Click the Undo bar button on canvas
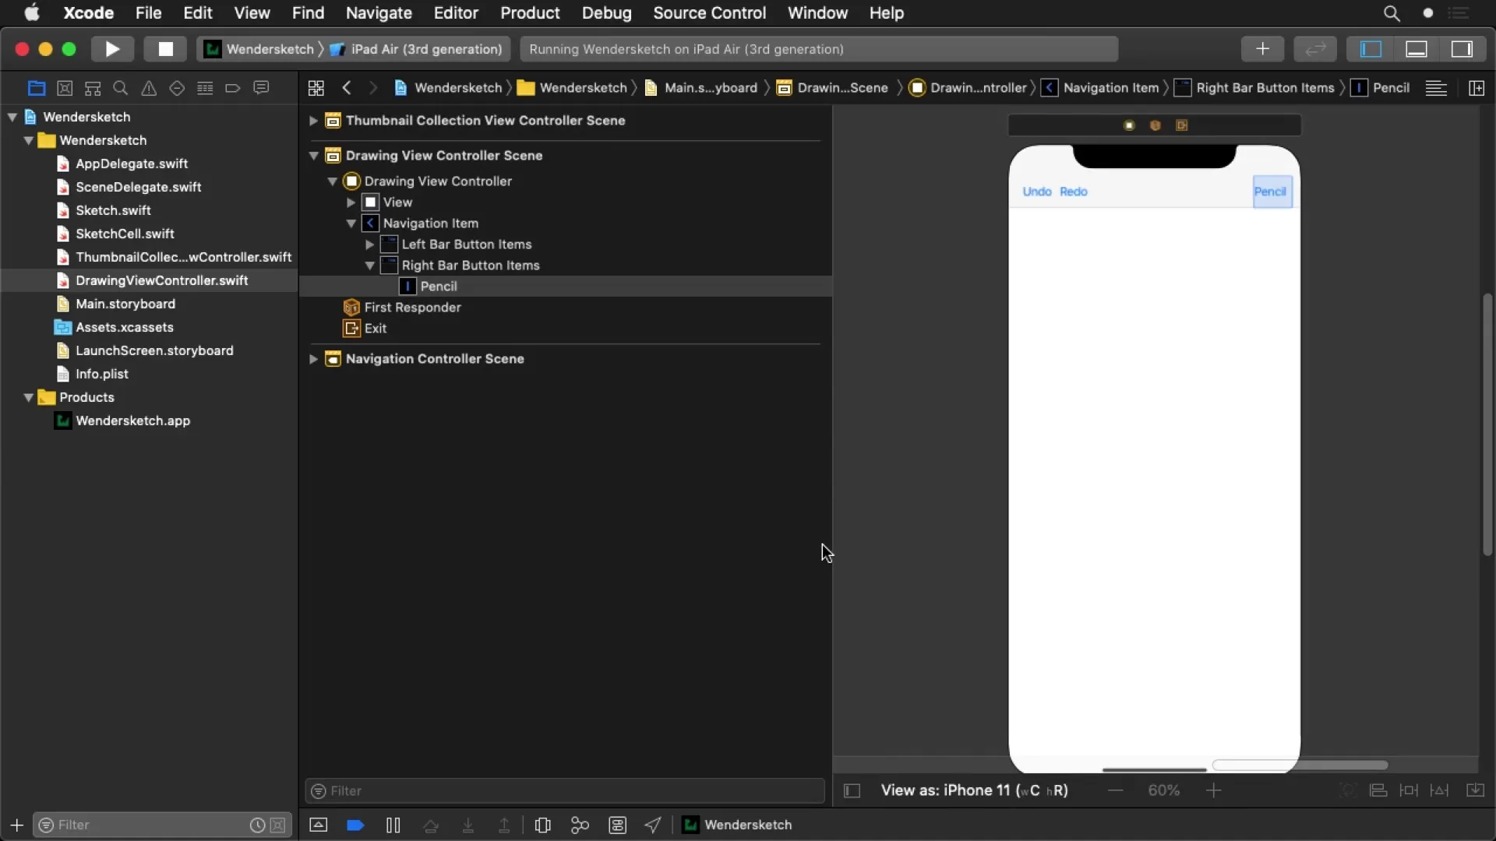Viewport: 1496px width, 841px height. pyautogui.click(x=1036, y=192)
